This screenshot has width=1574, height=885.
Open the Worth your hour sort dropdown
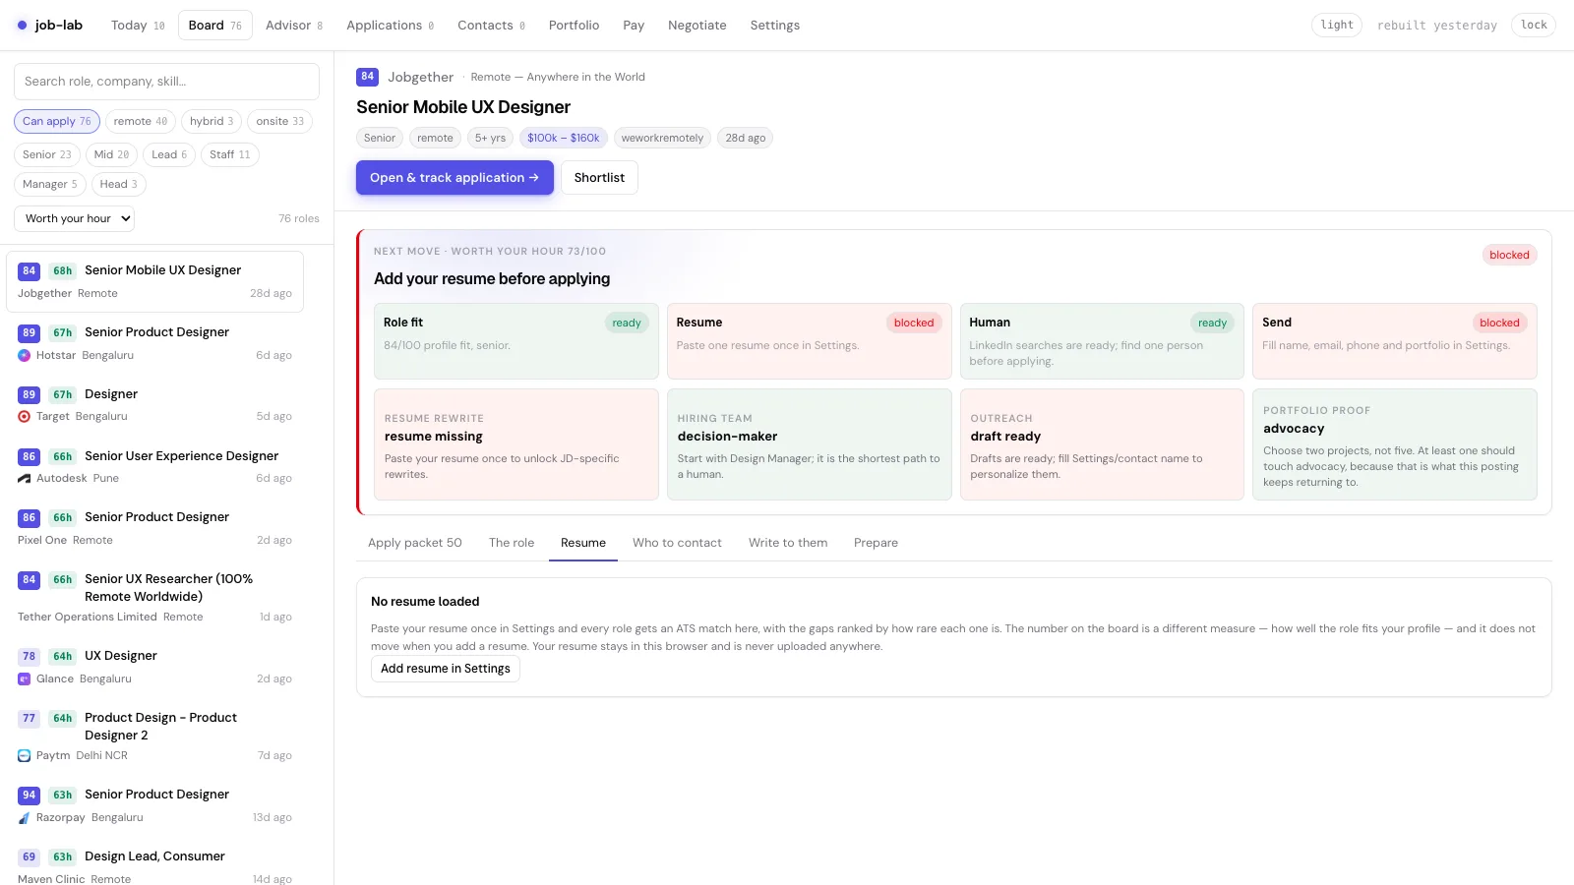pyautogui.click(x=74, y=219)
